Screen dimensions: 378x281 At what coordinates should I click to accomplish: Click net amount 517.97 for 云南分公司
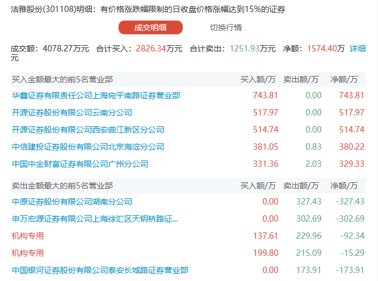click(x=352, y=113)
